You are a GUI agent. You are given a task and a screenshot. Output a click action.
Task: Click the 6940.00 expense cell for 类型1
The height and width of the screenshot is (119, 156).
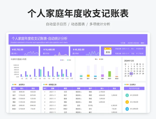(x=33, y=106)
